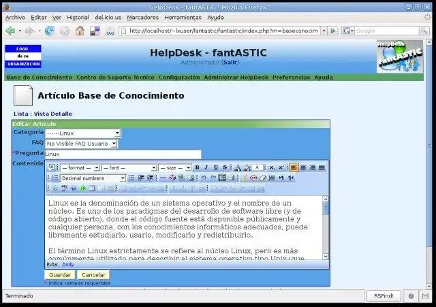Click the Guardar button
This screenshot has width=436, height=307.
tap(60, 275)
